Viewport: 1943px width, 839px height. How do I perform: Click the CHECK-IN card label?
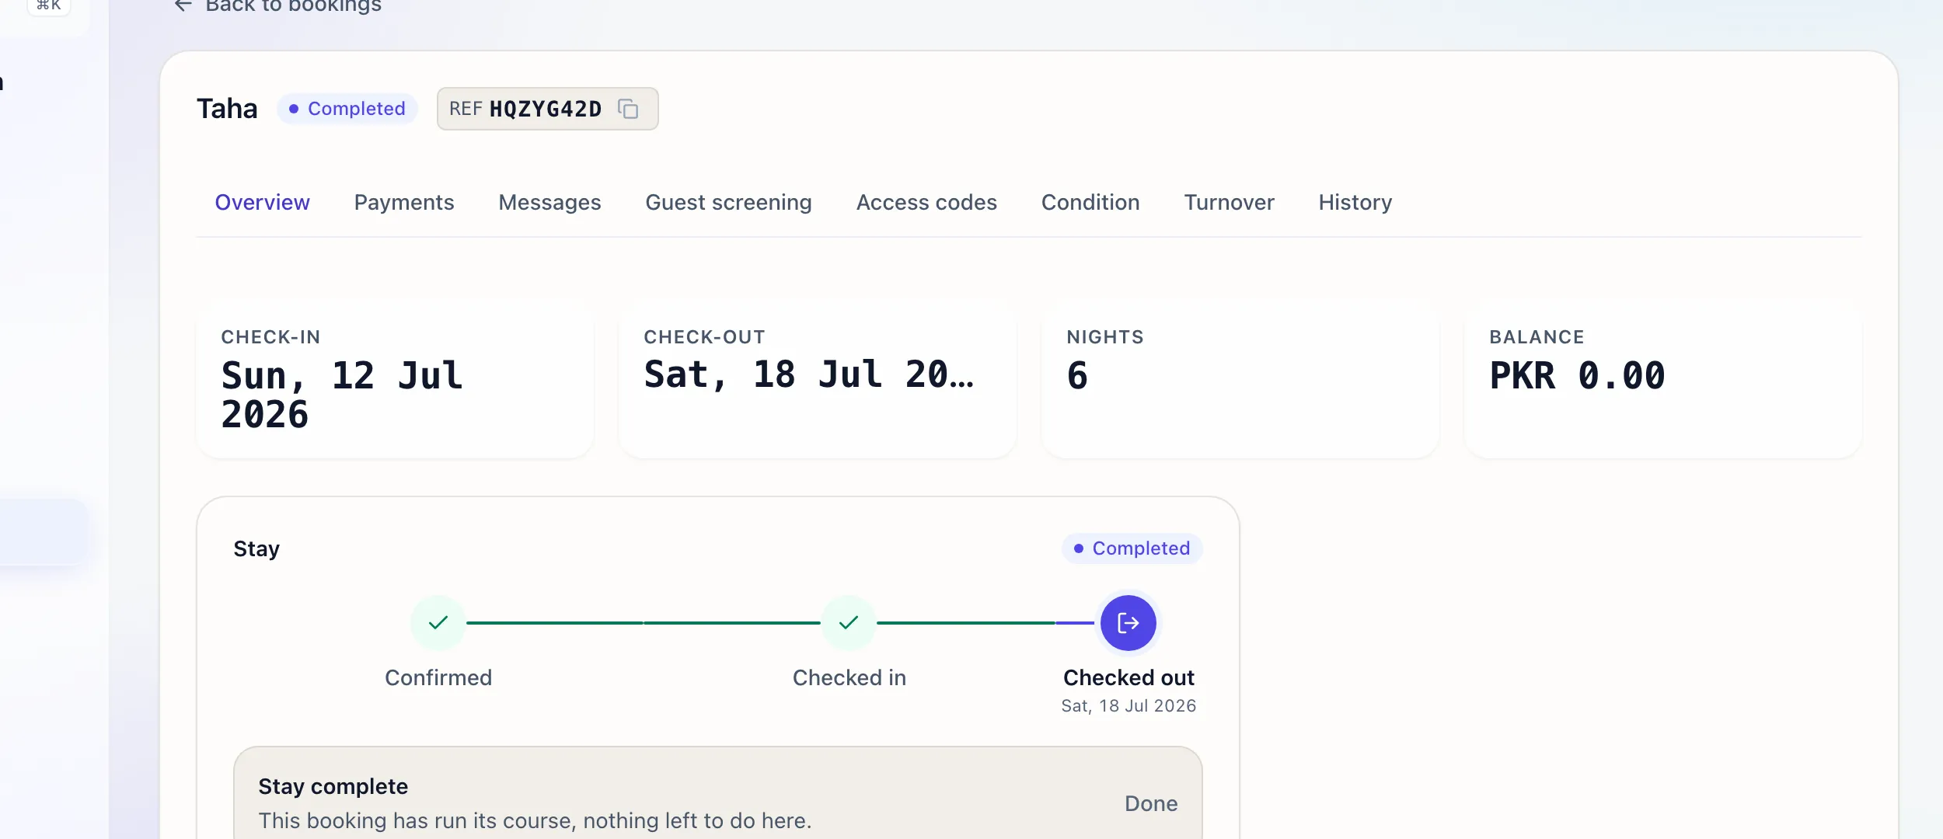point(270,337)
